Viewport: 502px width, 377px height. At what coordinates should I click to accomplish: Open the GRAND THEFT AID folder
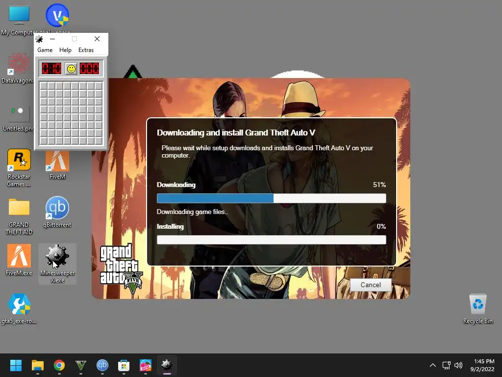point(19,216)
